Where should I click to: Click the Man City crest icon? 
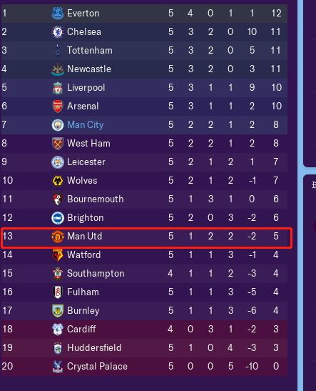pyautogui.click(x=58, y=125)
